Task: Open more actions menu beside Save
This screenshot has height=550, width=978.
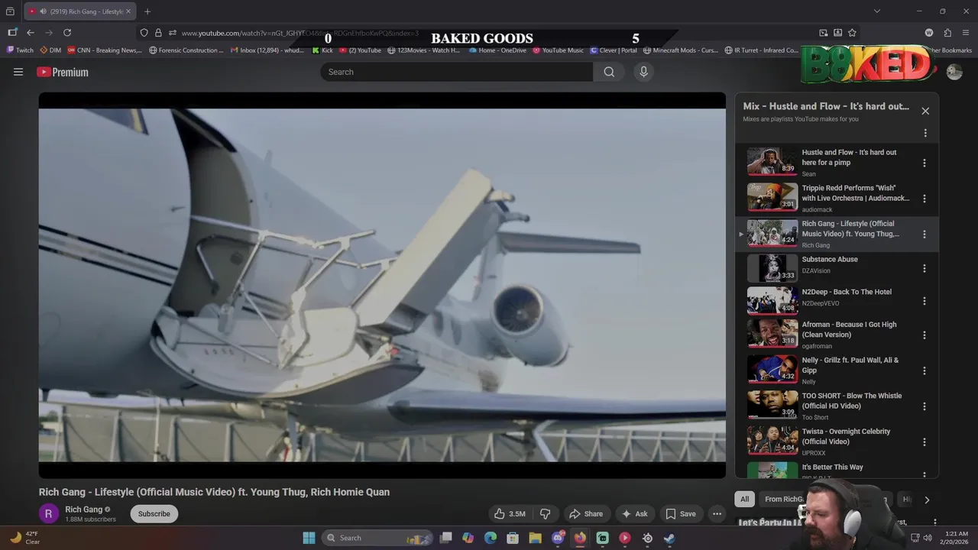Action: click(x=717, y=514)
